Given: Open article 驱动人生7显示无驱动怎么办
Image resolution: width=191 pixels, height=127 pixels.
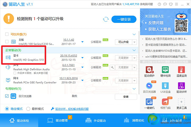Looking at the screenshot, I should 166,39.
